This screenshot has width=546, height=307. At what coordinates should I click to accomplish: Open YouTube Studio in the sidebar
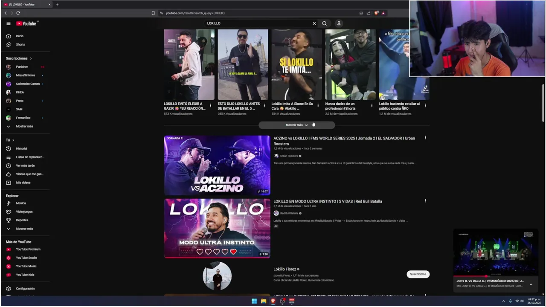point(26,258)
